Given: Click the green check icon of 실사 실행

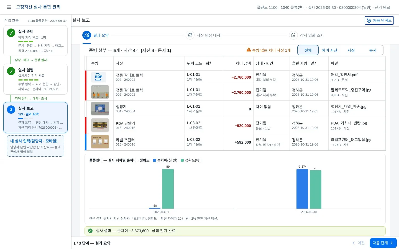Looking at the screenshot, I should tap(11, 71).
